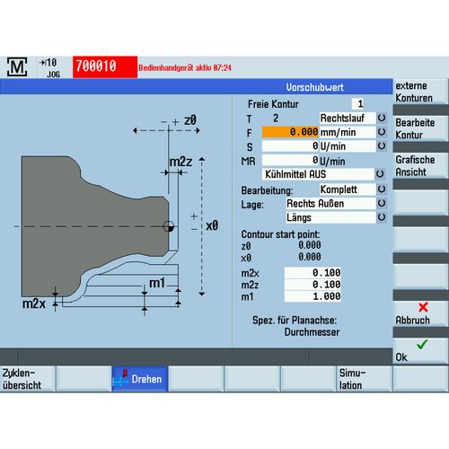
Task: Click the m2z label in the diagram
Action: (x=180, y=162)
